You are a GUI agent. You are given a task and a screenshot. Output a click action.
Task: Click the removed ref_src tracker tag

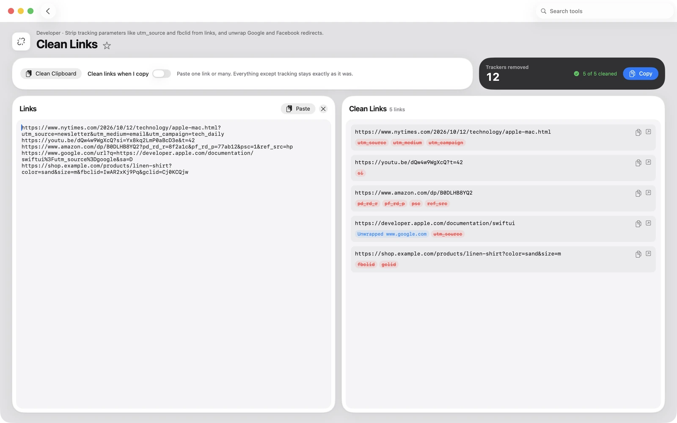[437, 204]
